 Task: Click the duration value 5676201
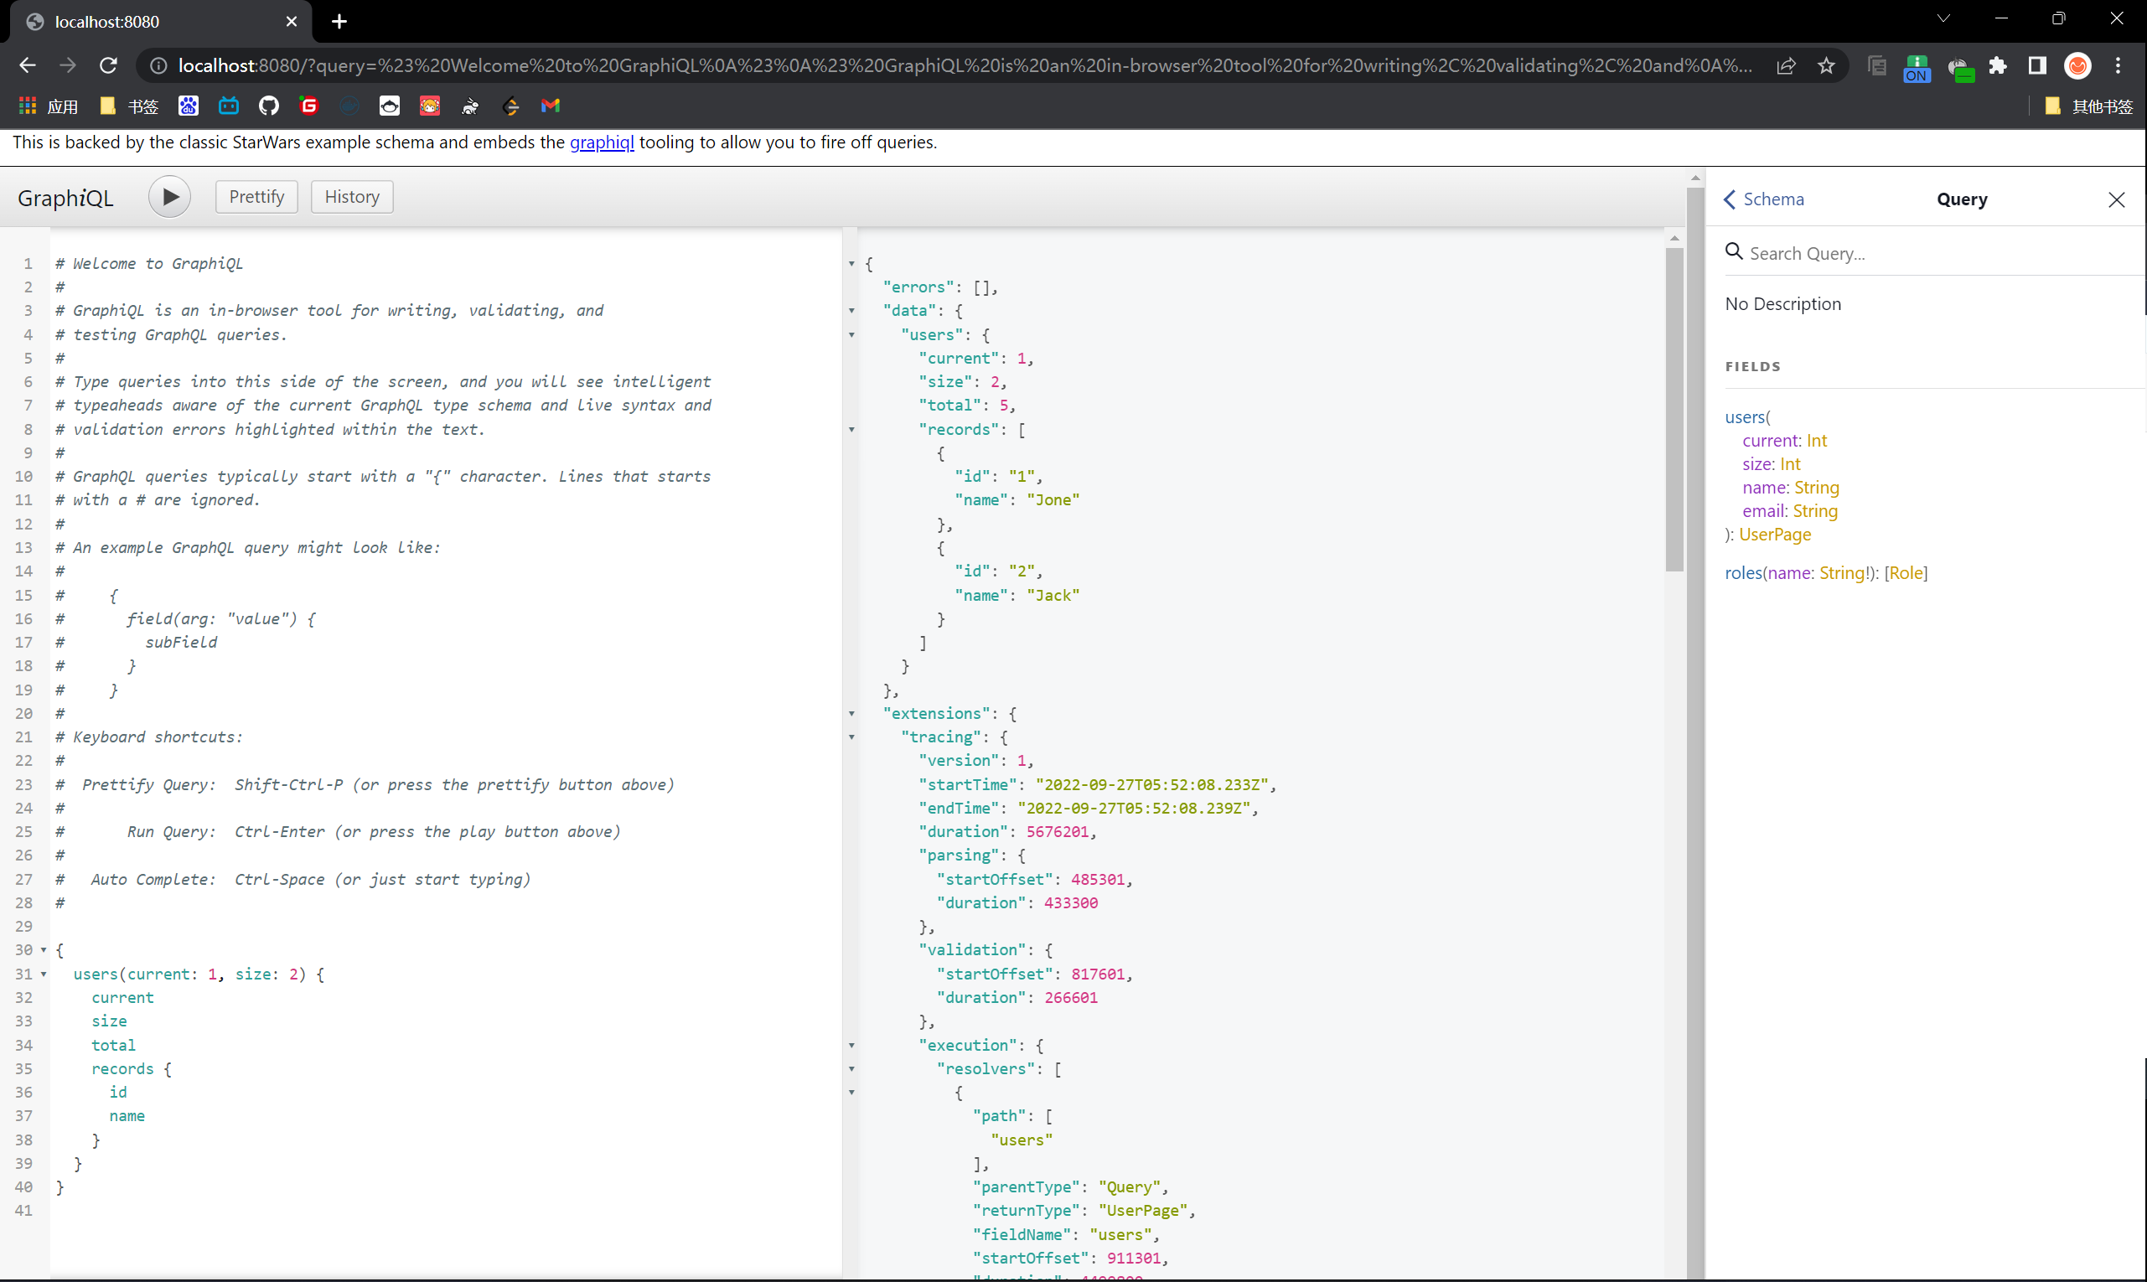click(x=1057, y=832)
